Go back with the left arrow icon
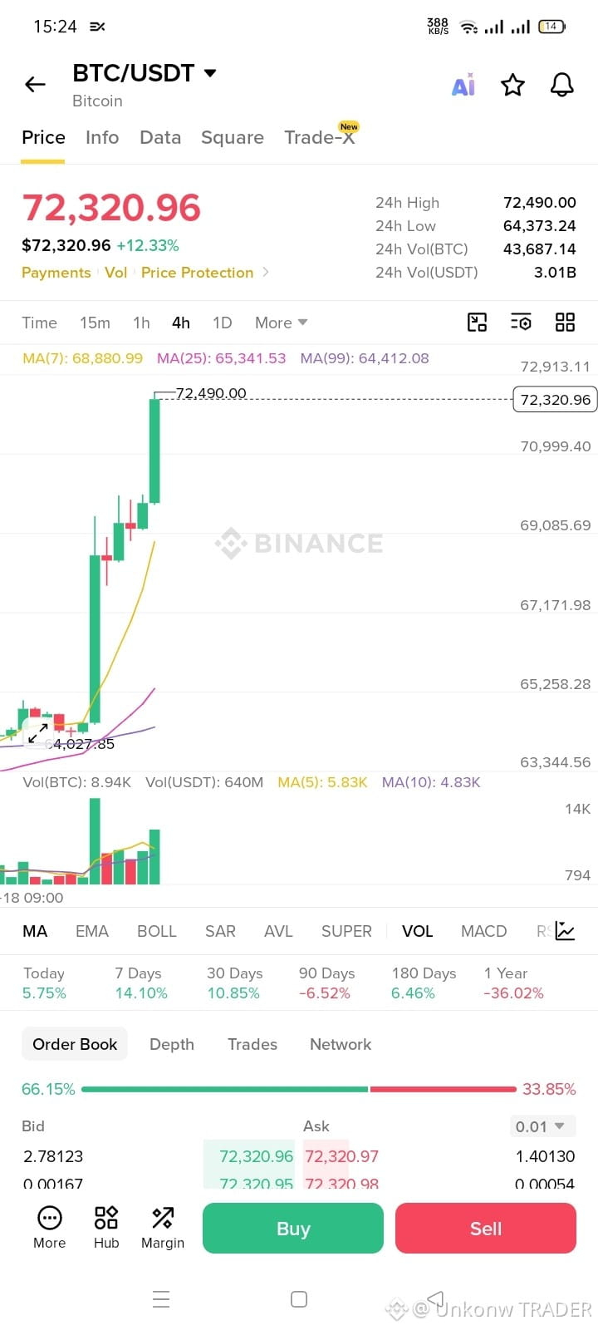The image size is (598, 1330). 35,84
